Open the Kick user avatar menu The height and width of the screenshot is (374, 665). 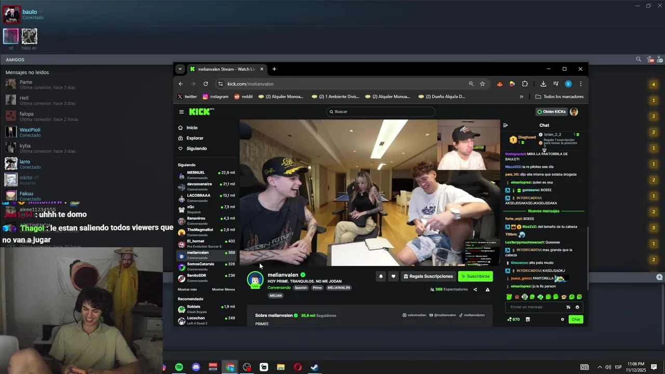click(574, 112)
